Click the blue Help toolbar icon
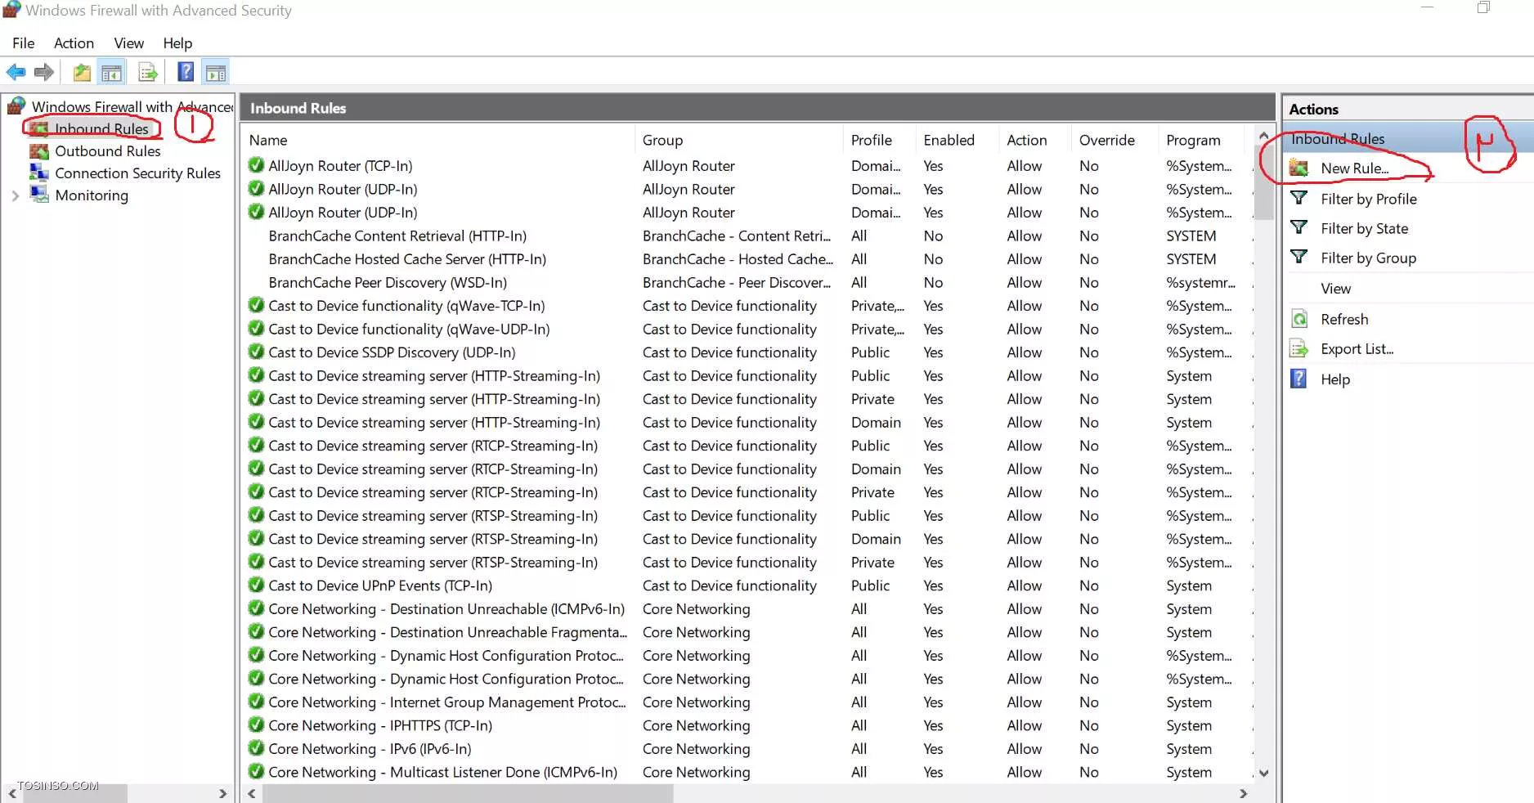This screenshot has height=803, width=1534. [x=186, y=72]
